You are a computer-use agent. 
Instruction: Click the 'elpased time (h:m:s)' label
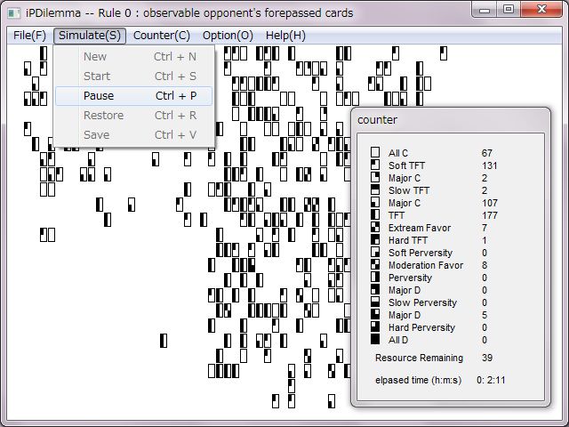click(x=419, y=380)
